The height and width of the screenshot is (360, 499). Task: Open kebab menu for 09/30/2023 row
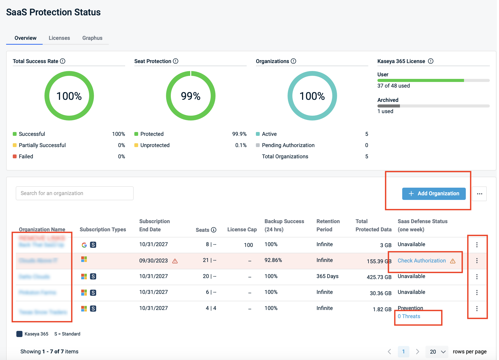[x=477, y=261]
